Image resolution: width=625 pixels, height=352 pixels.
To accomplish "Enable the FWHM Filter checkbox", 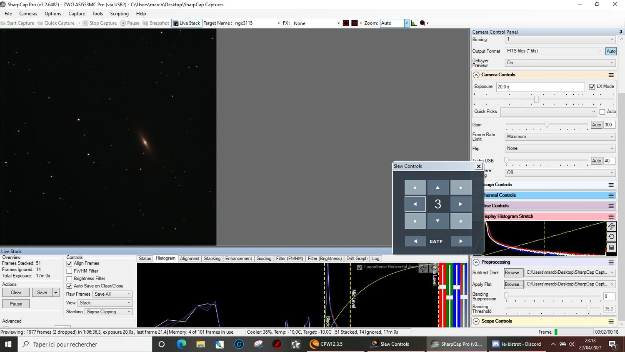I will 70,271.
